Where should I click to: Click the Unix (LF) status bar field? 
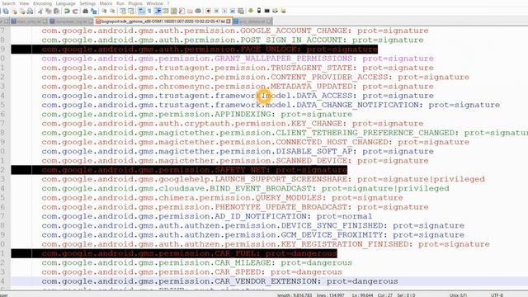point(458,295)
